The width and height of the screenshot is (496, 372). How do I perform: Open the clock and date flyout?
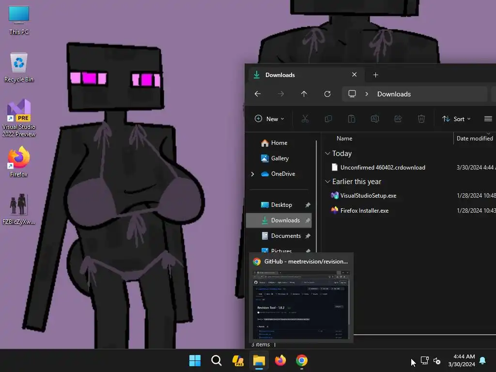point(462,360)
